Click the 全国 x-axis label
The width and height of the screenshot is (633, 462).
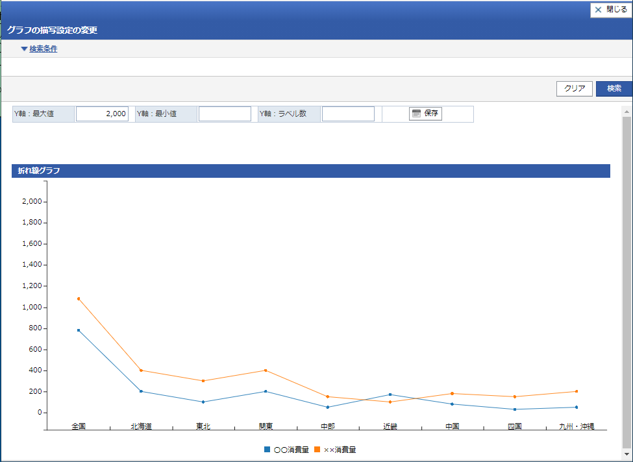pos(79,426)
